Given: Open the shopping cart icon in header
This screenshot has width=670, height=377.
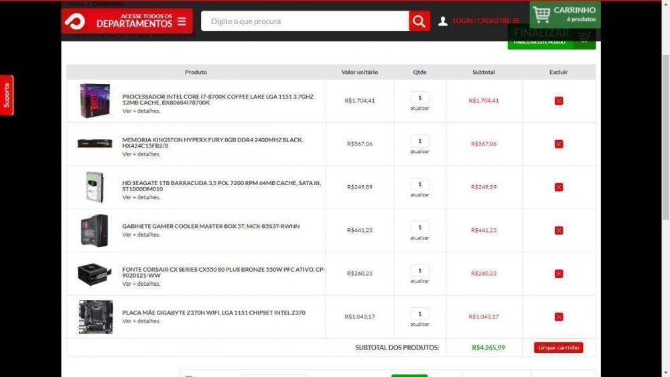Looking at the screenshot, I should click(542, 14).
